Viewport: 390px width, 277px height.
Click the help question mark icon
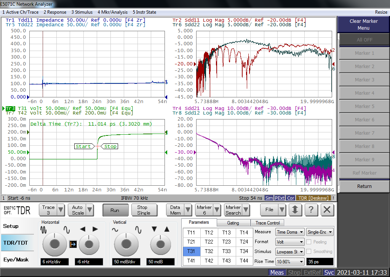click(x=311, y=210)
